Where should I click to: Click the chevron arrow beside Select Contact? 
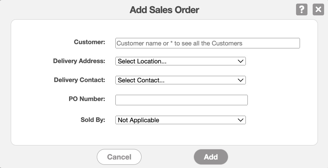tap(241, 80)
